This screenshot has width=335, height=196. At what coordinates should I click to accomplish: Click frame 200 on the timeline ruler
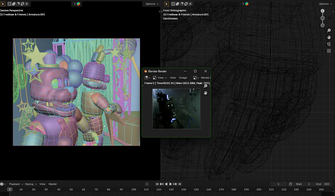pyautogui.click(x=259, y=189)
